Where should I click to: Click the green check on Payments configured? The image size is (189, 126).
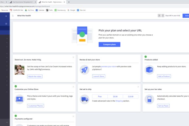click(x=16, y=116)
